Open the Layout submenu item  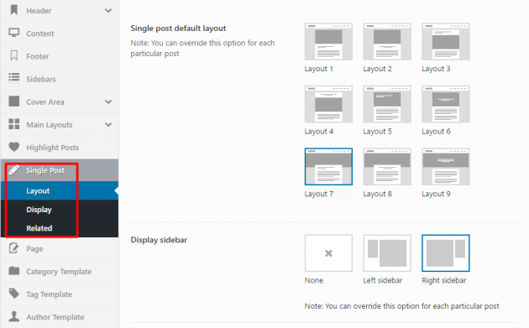(60, 190)
